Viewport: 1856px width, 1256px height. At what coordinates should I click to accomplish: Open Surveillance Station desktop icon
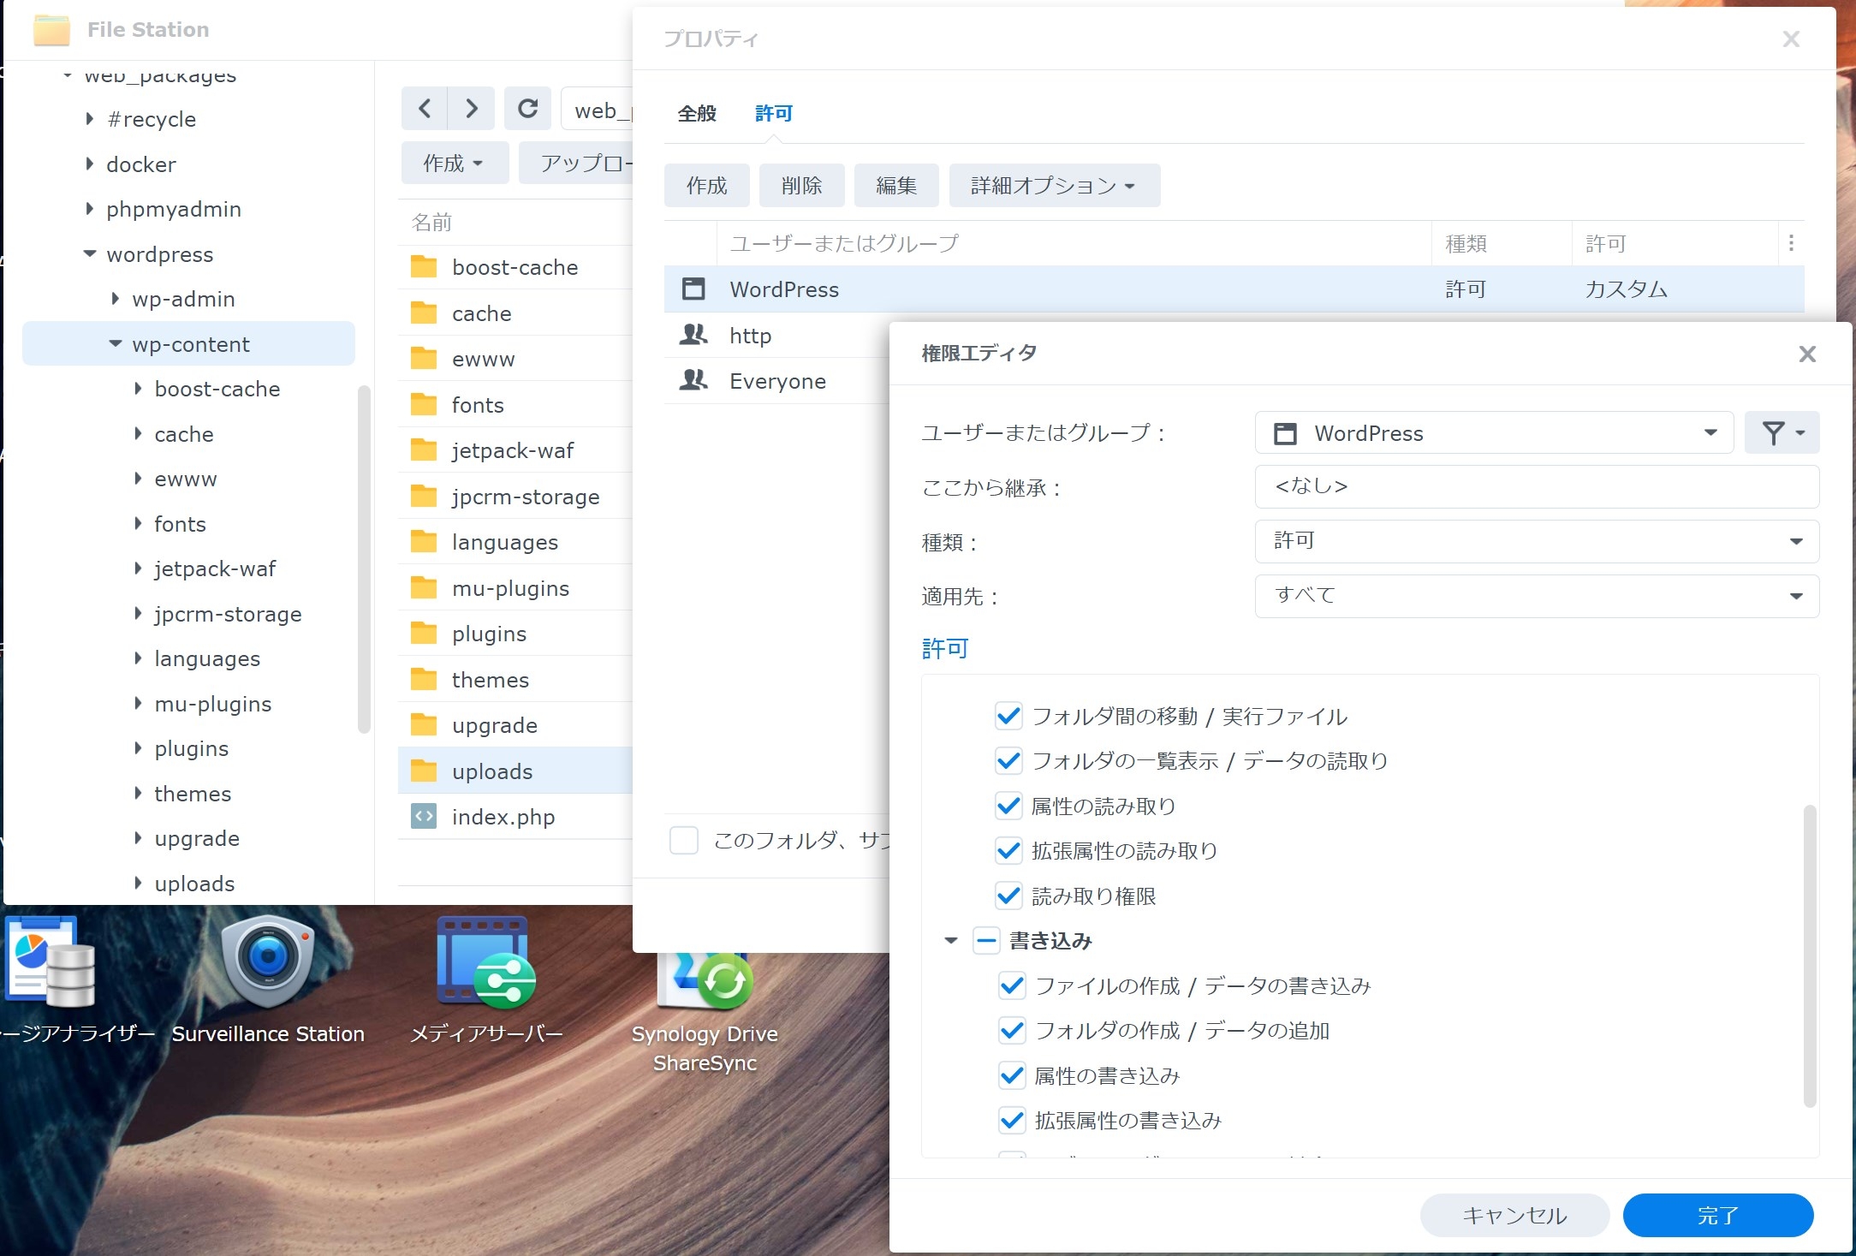pos(268,963)
